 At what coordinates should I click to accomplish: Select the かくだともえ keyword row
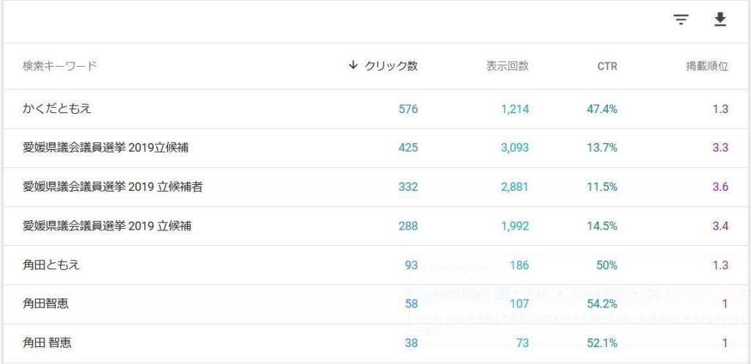coord(375,109)
